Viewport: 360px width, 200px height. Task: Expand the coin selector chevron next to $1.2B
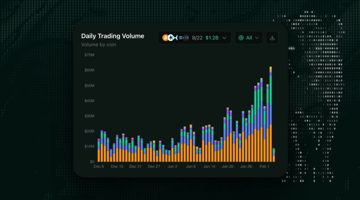224,38
